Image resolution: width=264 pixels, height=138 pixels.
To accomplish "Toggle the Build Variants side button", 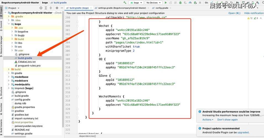I will point(1,127).
